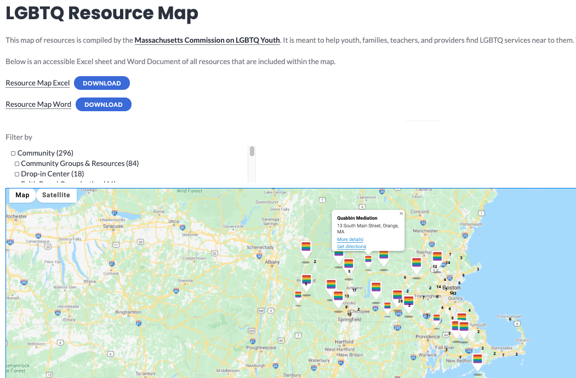Download the Resource Map Excel file
This screenshot has width=576, height=378.
(101, 83)
